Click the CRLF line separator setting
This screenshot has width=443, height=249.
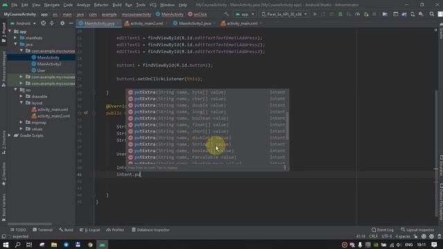[373, 237]
